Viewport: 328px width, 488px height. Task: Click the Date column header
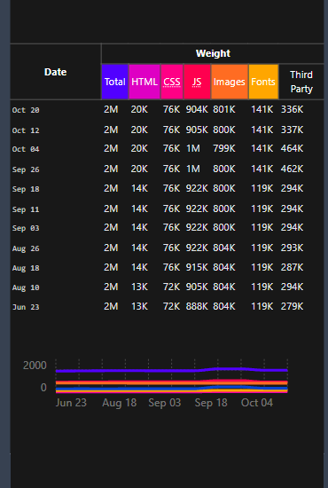click(x=55, y=72)
